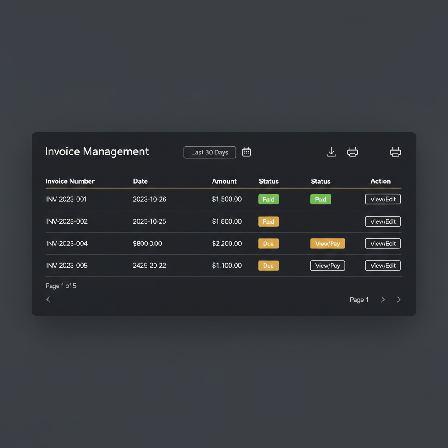Select invoice number INV-2023-005
The height and width of the screenshot is (448, 448).
pyautogui.click(x=66, y=266)
